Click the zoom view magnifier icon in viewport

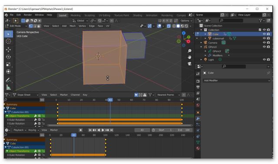coord(189,51)
